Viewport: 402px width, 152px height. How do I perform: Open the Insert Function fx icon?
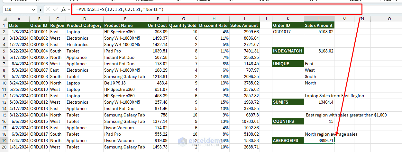(63, 10)
